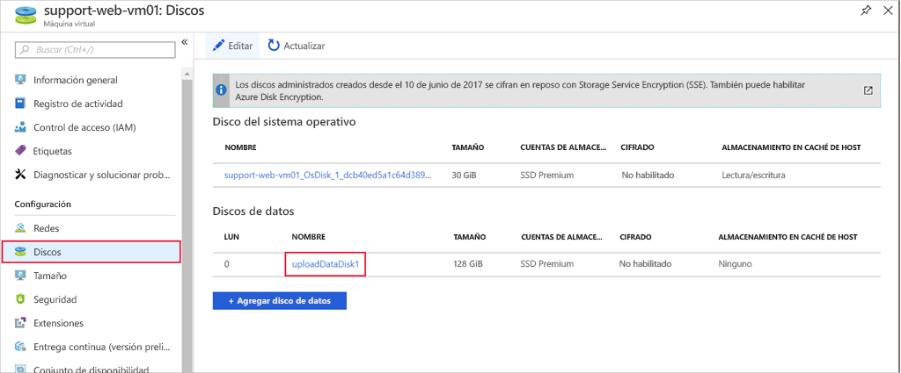901x373 pixels.
Task: Pin the blade with the pin icon
Action: click(x=866, y=11)
